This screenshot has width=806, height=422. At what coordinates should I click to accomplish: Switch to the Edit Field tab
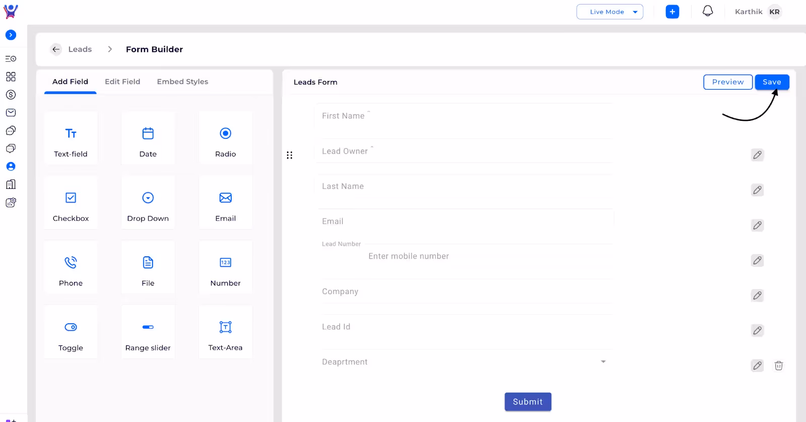pyautogui.click(x=122, y=82)
